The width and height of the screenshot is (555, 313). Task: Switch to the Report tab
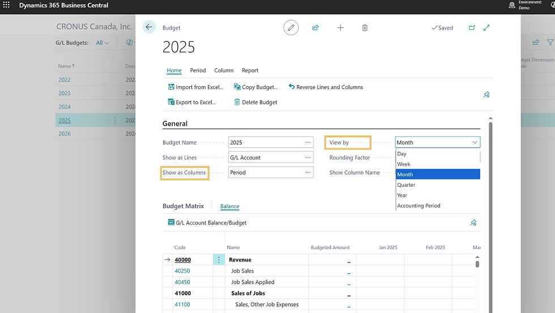pos(250,70)
